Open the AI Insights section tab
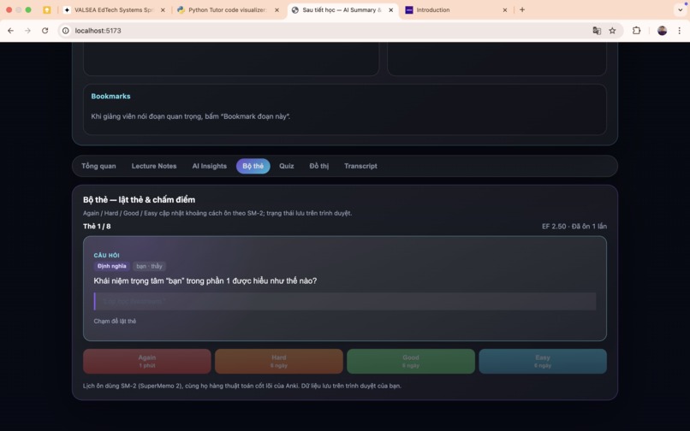The image size is (690, 431). (210, 166)
